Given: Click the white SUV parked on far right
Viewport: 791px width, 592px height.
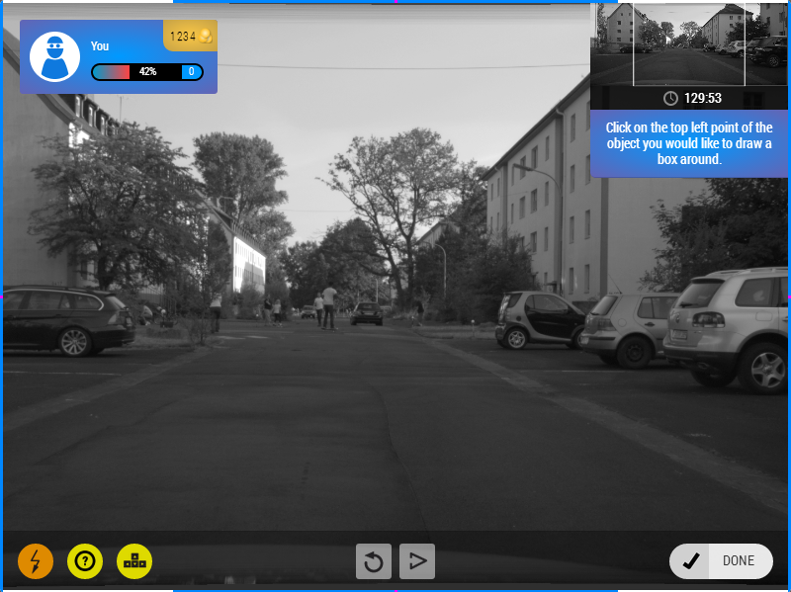Looking at the screenshot, I should pyautogui.click(x=730, y=324).
